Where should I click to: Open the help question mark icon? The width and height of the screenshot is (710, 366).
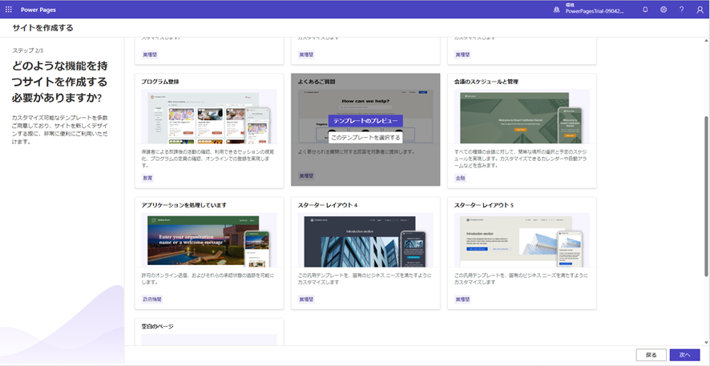click(x=681, y=10)
